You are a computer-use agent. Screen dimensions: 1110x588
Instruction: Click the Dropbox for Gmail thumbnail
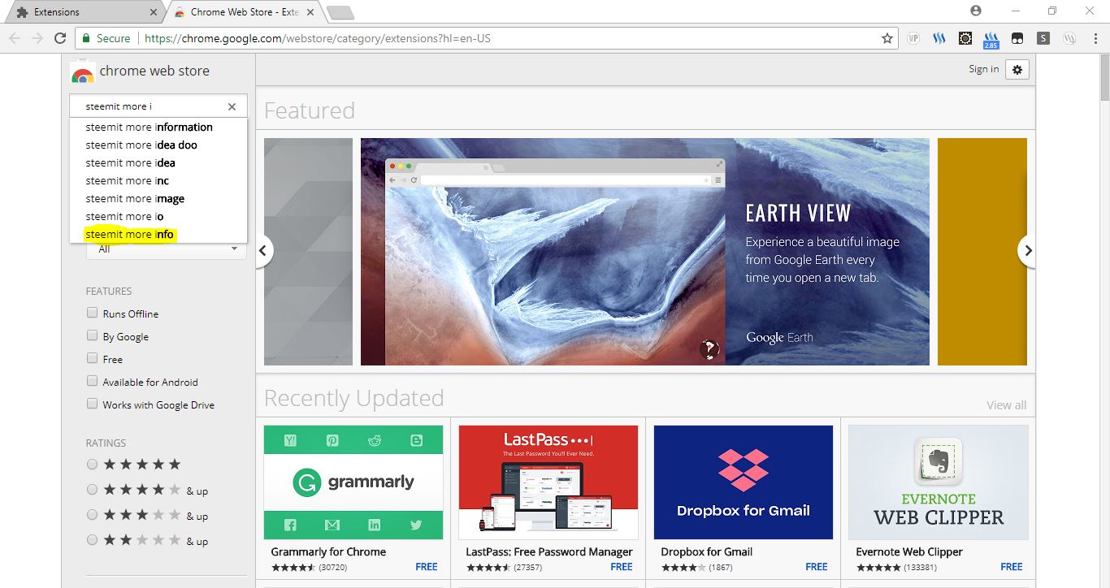coord(744,482)
